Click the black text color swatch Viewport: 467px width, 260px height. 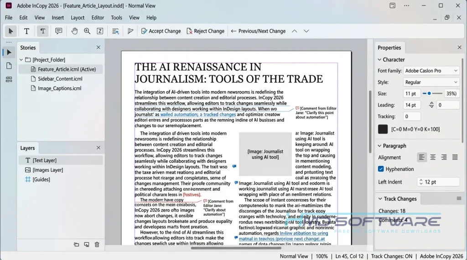point(383,129)
